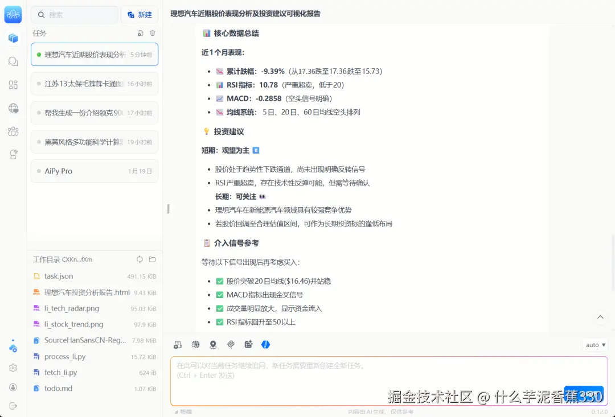This screenshot has height=417, width=615.
Task: Open the working directory folder icon
Action: coord(151,259)
